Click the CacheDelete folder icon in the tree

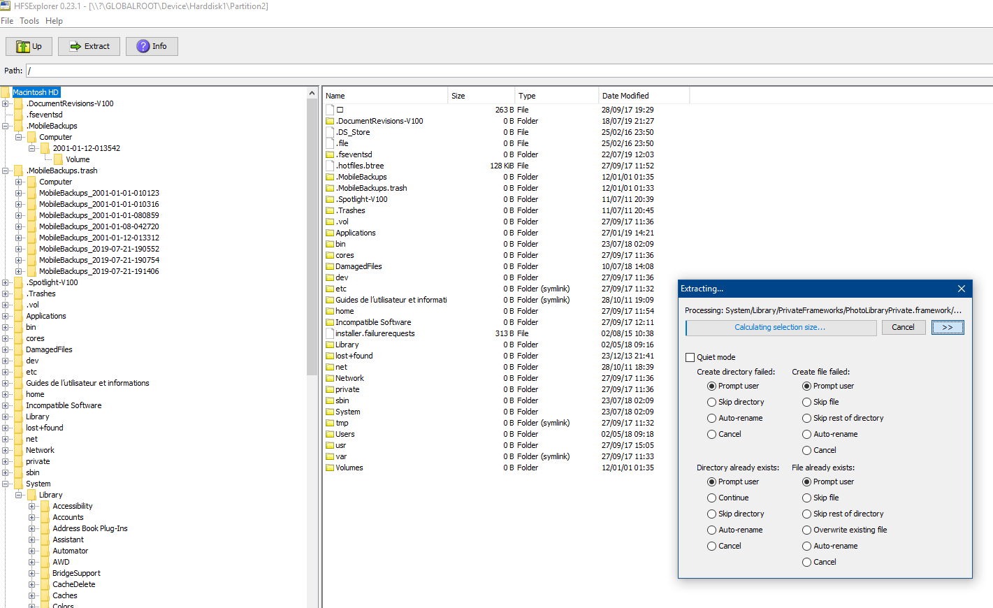[x=45, y=584]
